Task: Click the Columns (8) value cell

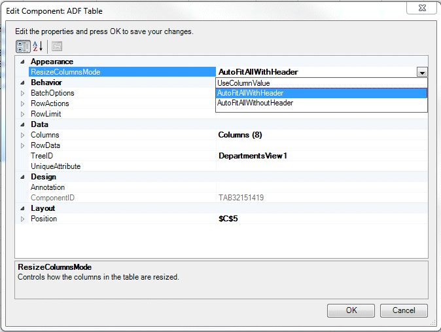Action: click(322, 135)
